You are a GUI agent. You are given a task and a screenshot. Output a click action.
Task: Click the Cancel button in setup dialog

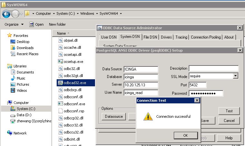pos(229,121)
